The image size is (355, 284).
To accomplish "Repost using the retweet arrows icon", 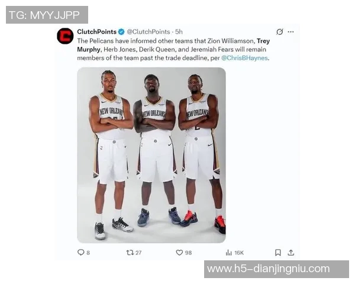I will (x=130, y=253).
